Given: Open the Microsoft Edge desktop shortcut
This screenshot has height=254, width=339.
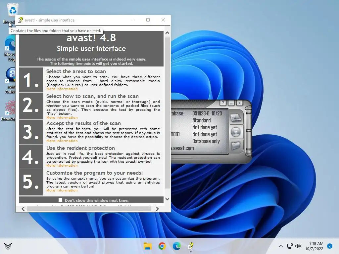Looking at the screenshot, I should click(x=10, y=49).
